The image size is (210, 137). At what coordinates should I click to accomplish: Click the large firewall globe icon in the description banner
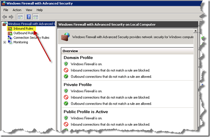[x=66, y=37]
